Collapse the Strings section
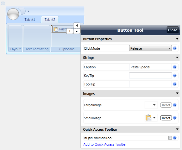182x150 pixels. [177, 57]
